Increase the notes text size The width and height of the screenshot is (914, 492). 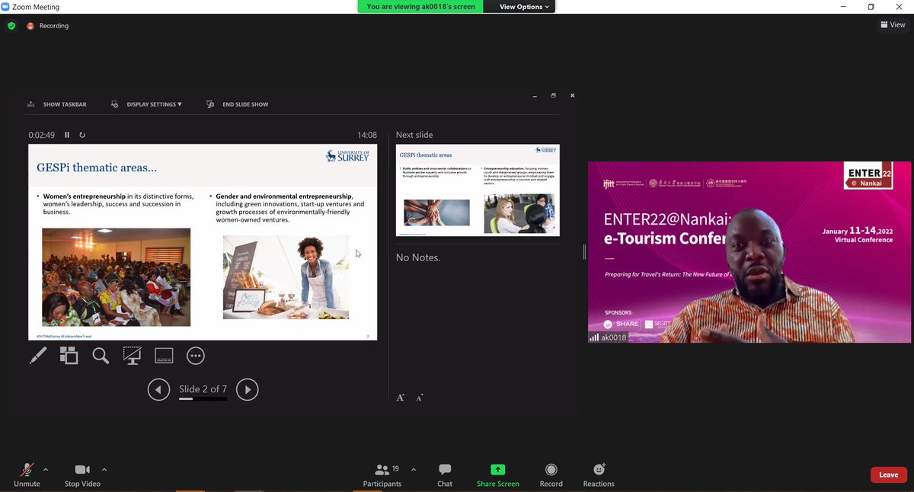[401, 398]
